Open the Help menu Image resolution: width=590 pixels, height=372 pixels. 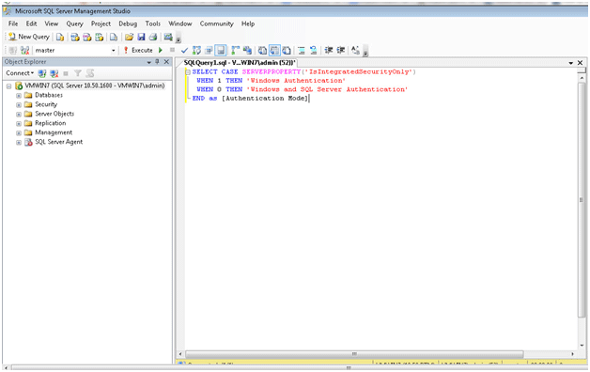point(248,23)
